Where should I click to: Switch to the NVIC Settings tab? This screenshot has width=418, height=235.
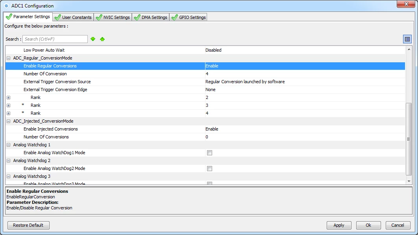113,17
